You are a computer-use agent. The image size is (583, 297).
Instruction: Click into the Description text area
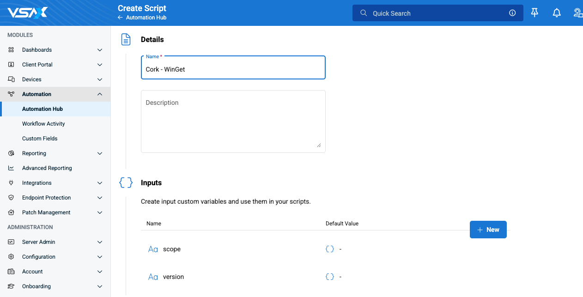click(x=233, y=121)
